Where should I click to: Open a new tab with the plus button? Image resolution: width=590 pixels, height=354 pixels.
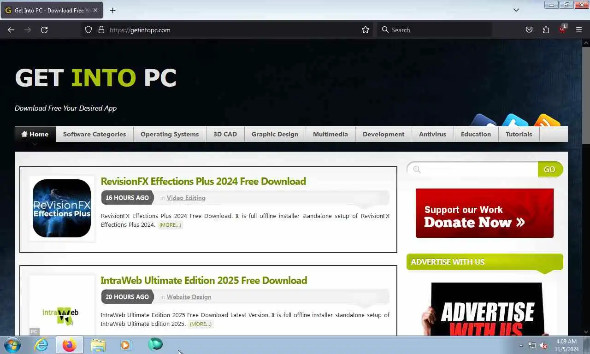click(112, 10)
